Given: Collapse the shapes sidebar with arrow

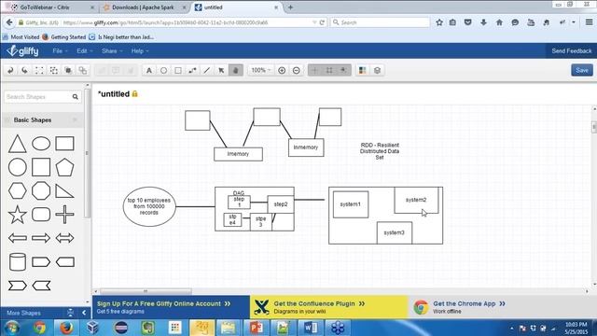Looking at the screenshot, I should click(84, 314).
